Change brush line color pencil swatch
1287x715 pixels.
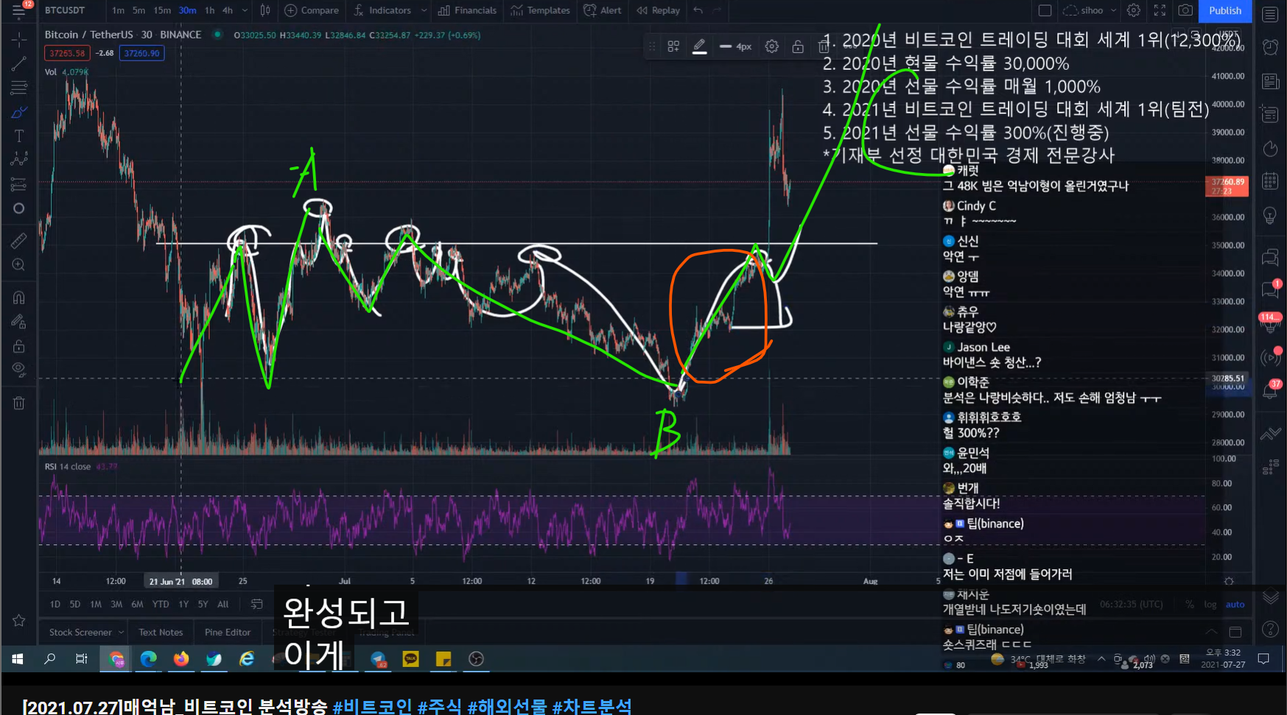700,46
